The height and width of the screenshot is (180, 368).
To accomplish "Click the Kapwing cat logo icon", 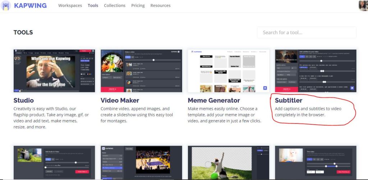I will coord(6,6).
